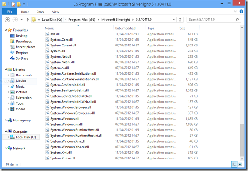This screenshot has width=248, height=171.
Task: Select the System.Xml.dll file icon
Action: pos(47,153)
